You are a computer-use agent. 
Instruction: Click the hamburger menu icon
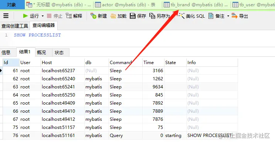[x=6, y=16]
